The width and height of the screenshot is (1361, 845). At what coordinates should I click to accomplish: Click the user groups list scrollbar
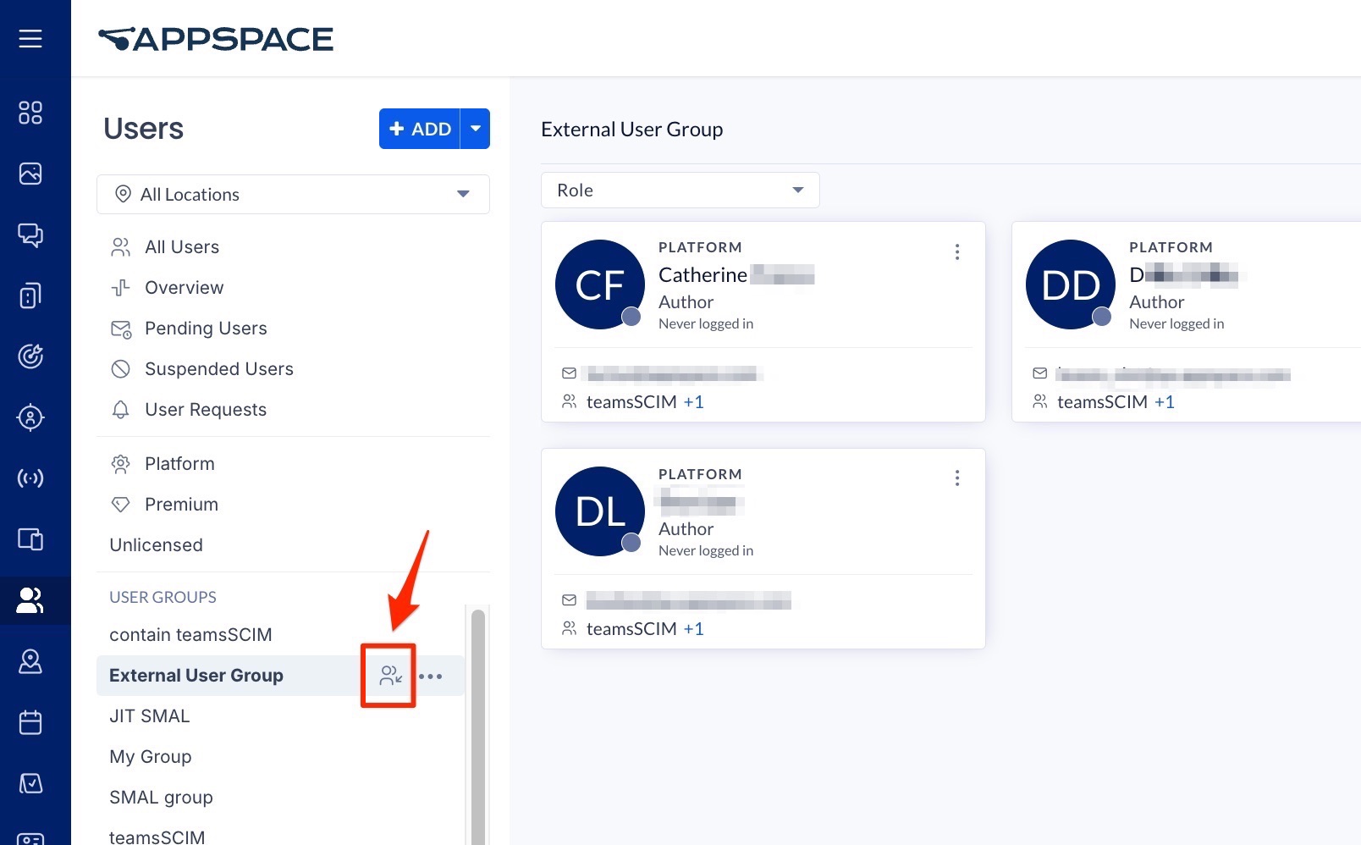click(x=478, y=726)
